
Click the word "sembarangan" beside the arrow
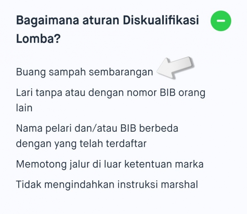click(x=121, y=72)
